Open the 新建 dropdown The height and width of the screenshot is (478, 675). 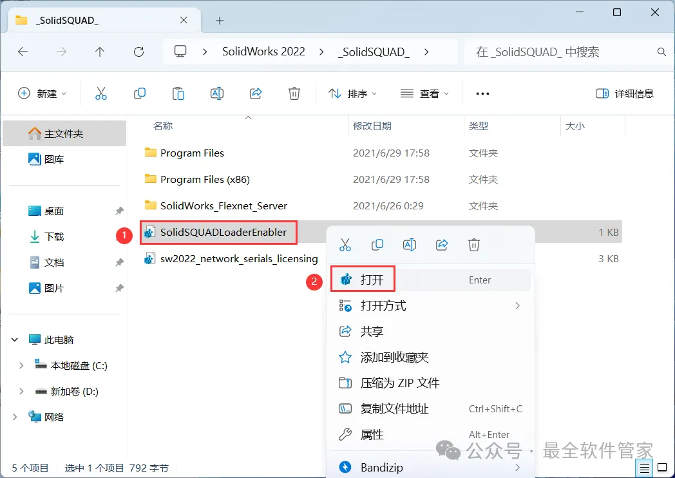pyautogui.click(x=43, y=93)
